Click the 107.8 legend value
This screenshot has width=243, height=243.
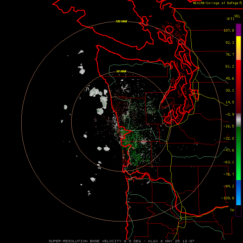(229, 30)
